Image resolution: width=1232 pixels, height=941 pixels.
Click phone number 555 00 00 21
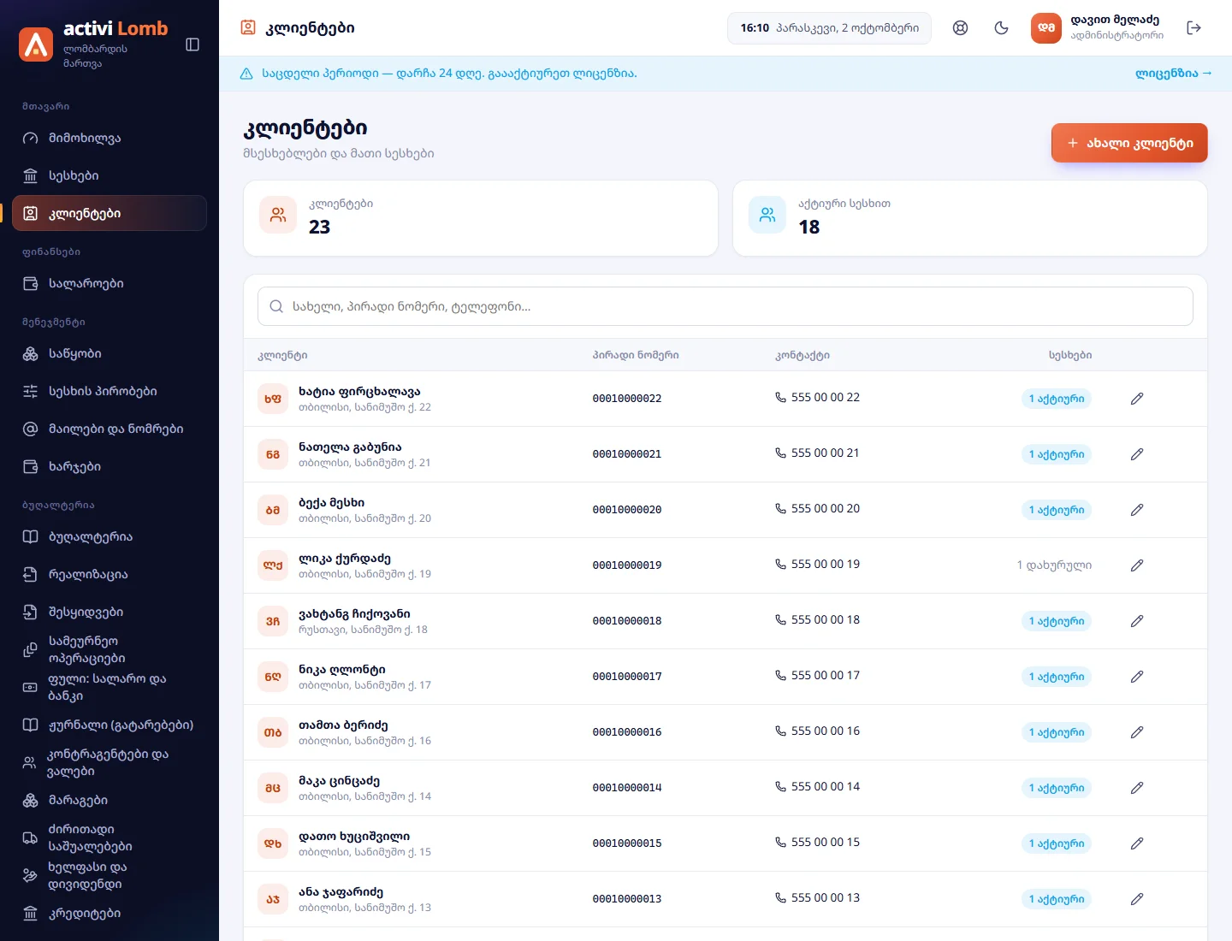tap(817, 453)
